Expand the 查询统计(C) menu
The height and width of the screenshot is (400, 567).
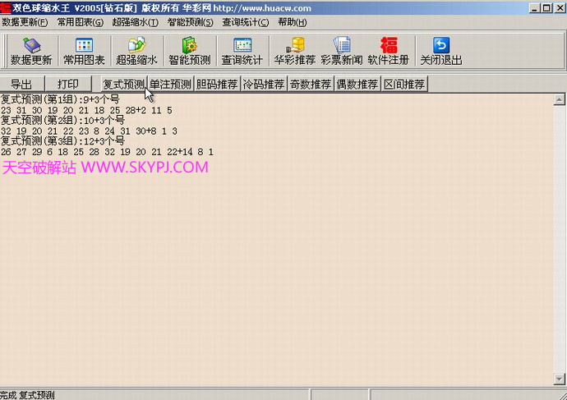pyautogui.click(x=245, y=22)
